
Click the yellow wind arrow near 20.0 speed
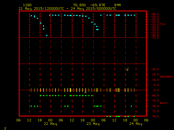(127, 69)
